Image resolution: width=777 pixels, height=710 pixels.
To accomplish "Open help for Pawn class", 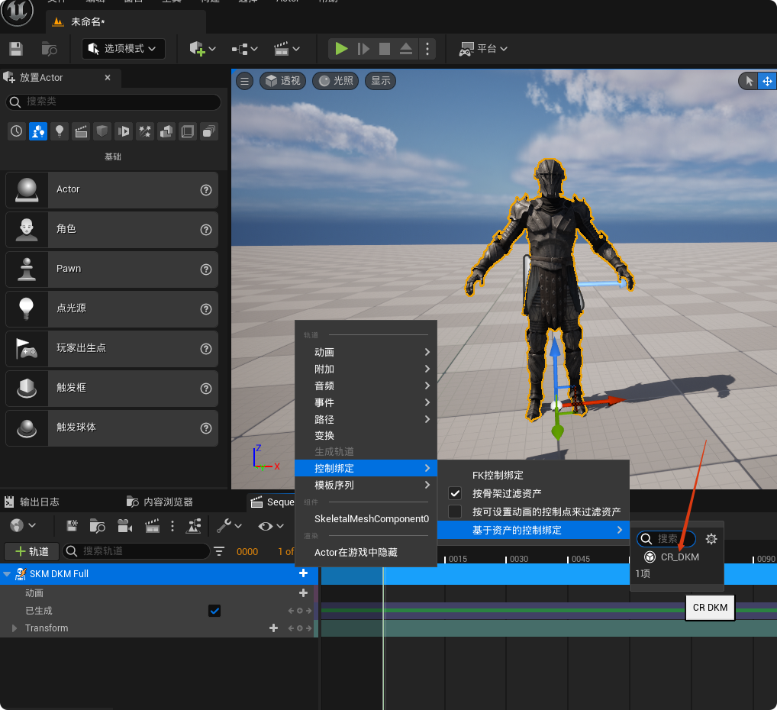I will pos(206,269).
